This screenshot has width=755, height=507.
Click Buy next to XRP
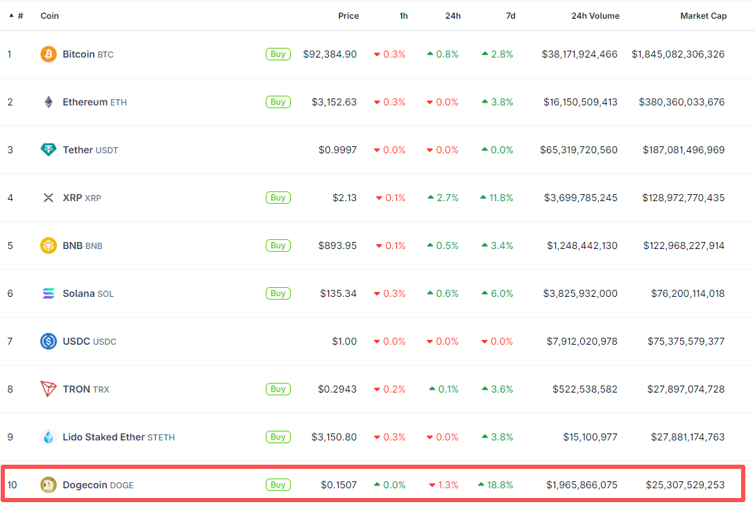pos(278,197)
